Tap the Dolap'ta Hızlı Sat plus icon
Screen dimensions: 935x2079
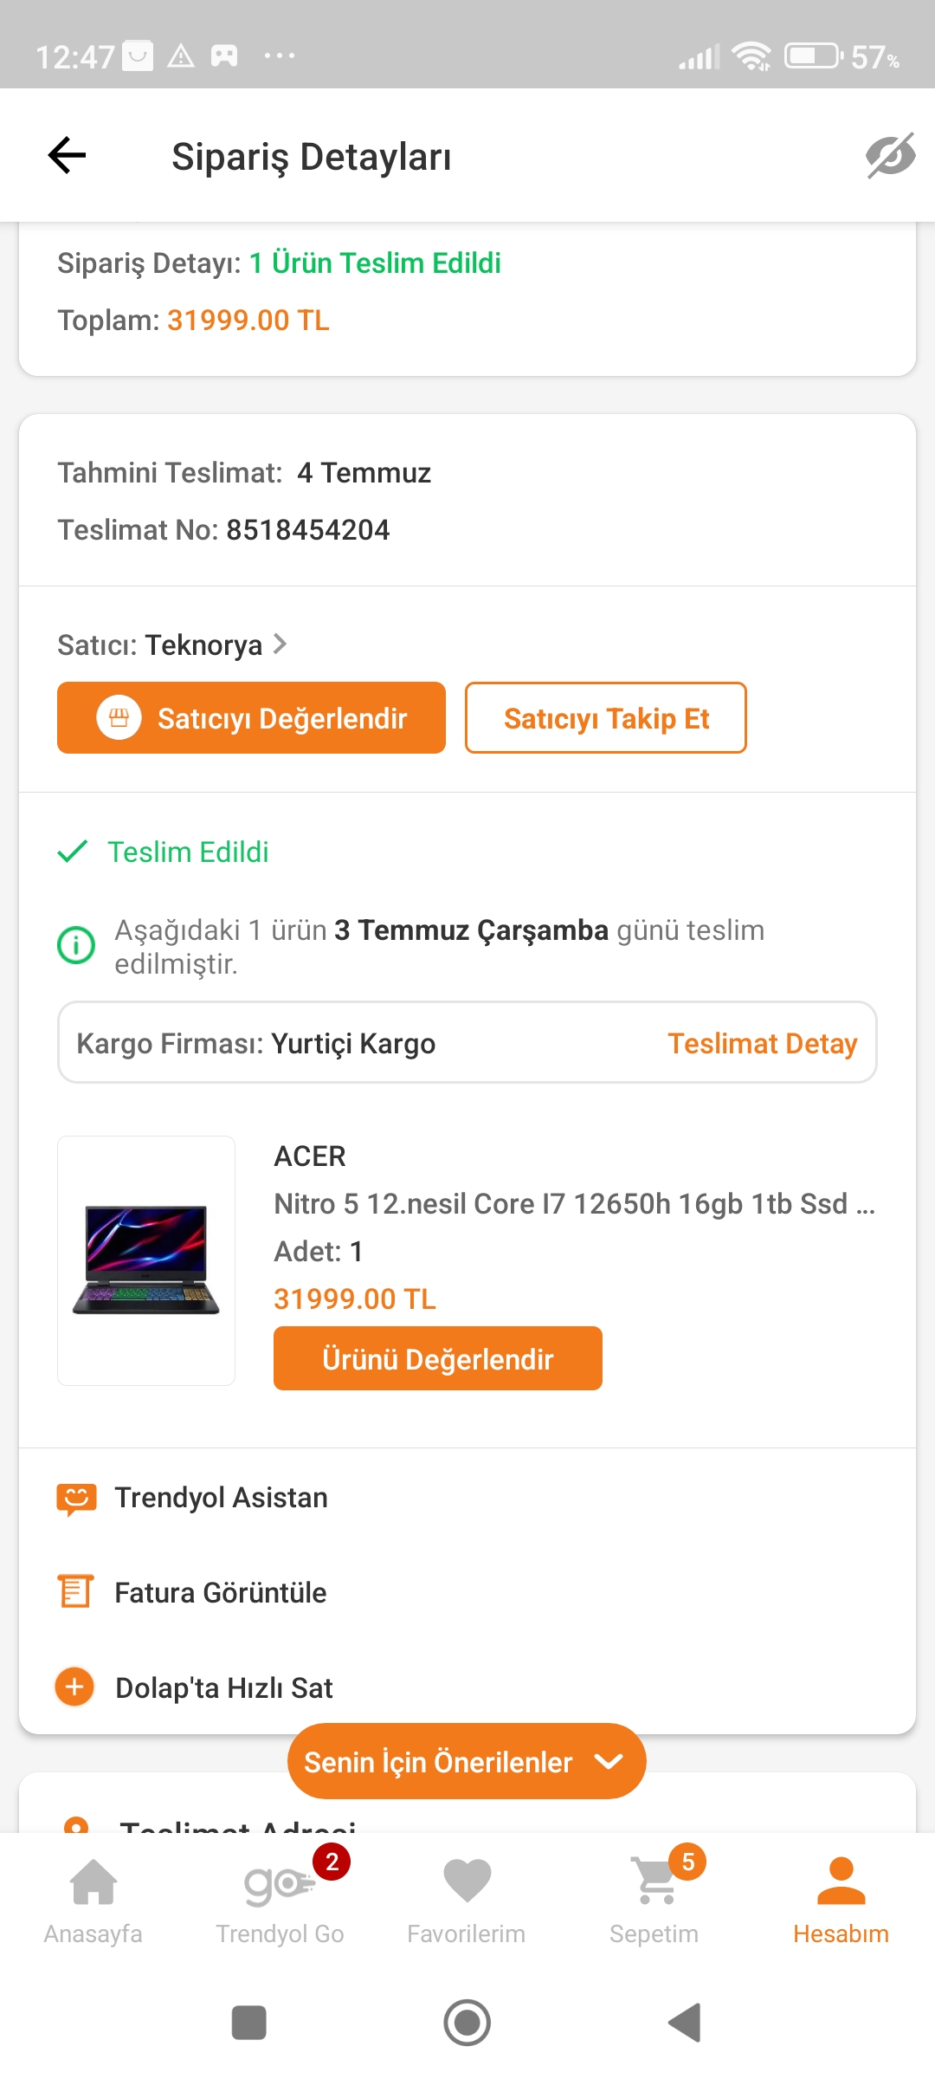[75, 1687]
